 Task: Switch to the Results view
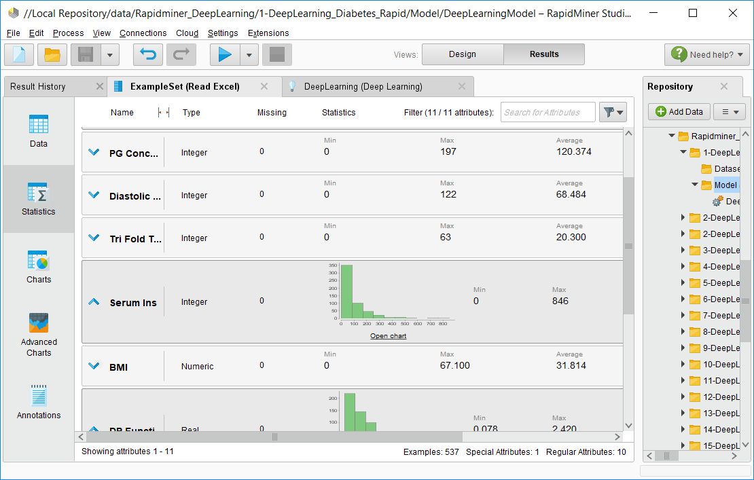point(544,54)
